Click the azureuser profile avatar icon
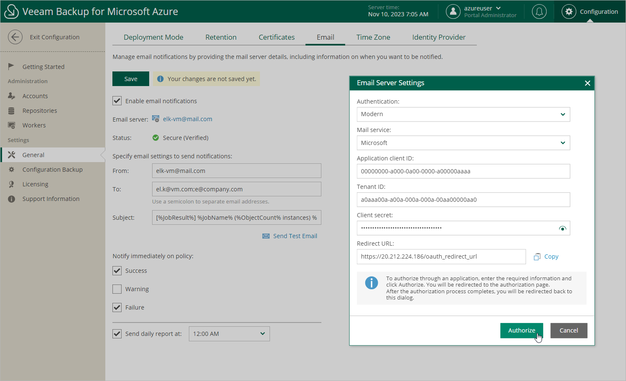Viewport: 626px width, 381px height. coord(453,12)
